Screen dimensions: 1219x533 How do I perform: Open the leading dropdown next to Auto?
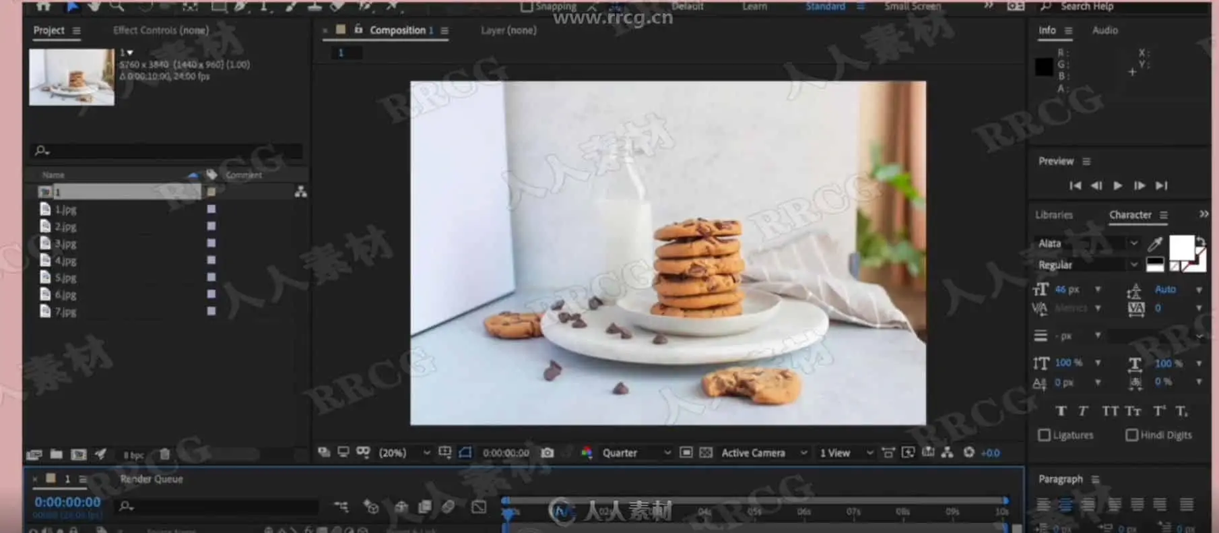(x=1199, y=290)
